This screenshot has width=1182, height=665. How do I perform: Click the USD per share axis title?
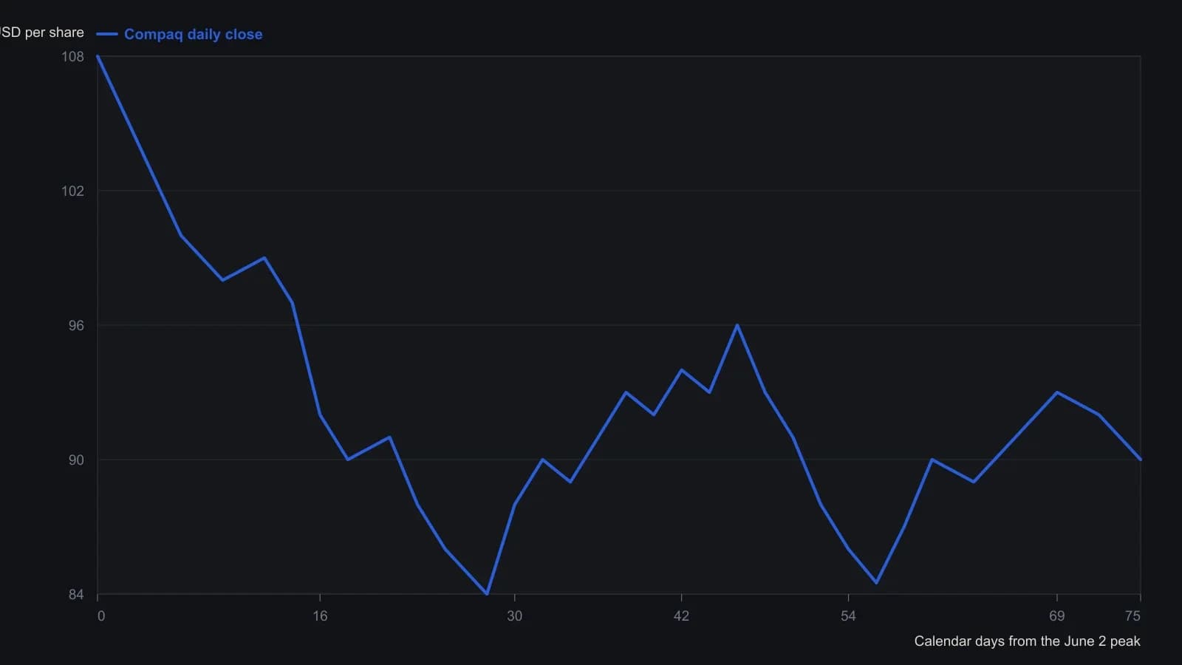coord(42,33)
